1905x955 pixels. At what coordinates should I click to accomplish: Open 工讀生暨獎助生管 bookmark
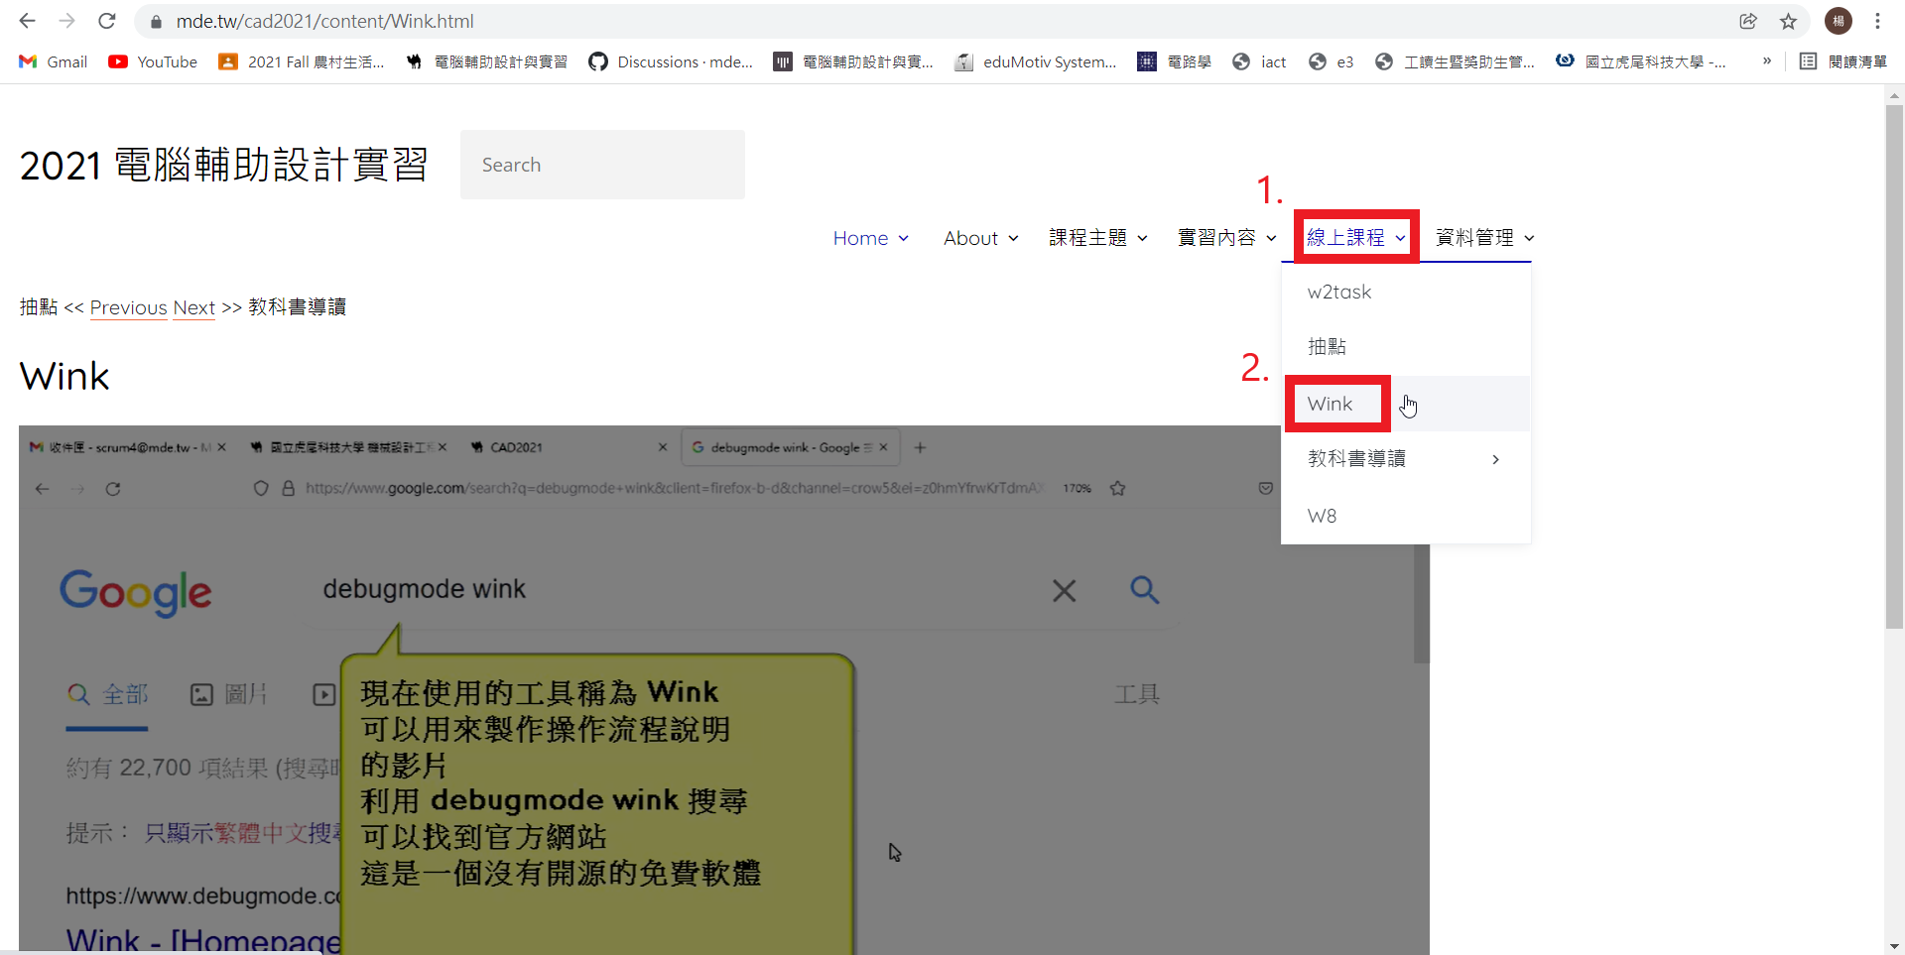[x=1456, y=61]
